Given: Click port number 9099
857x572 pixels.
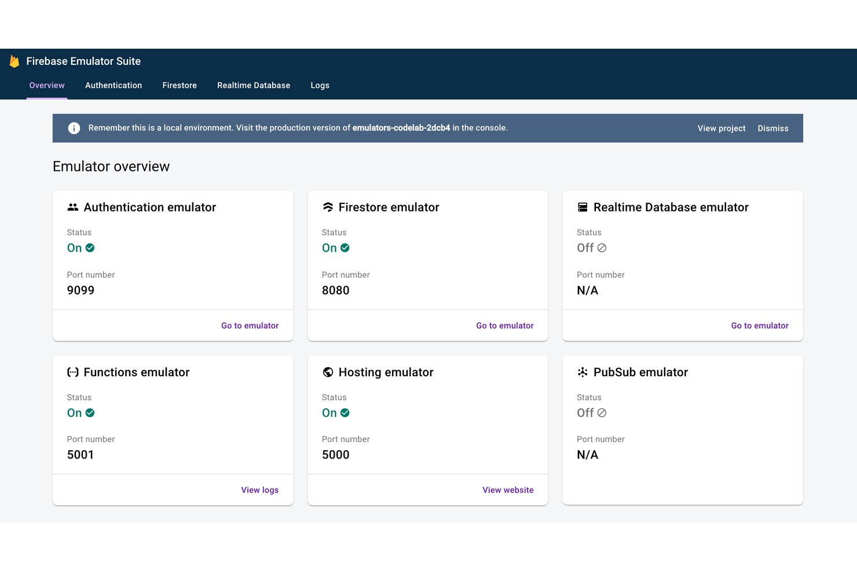Looking at the screenshot, I should pyautogui.click(x=80, y=290).
